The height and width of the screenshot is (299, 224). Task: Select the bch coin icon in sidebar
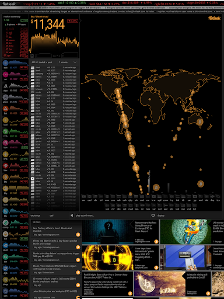coord(5,131)
